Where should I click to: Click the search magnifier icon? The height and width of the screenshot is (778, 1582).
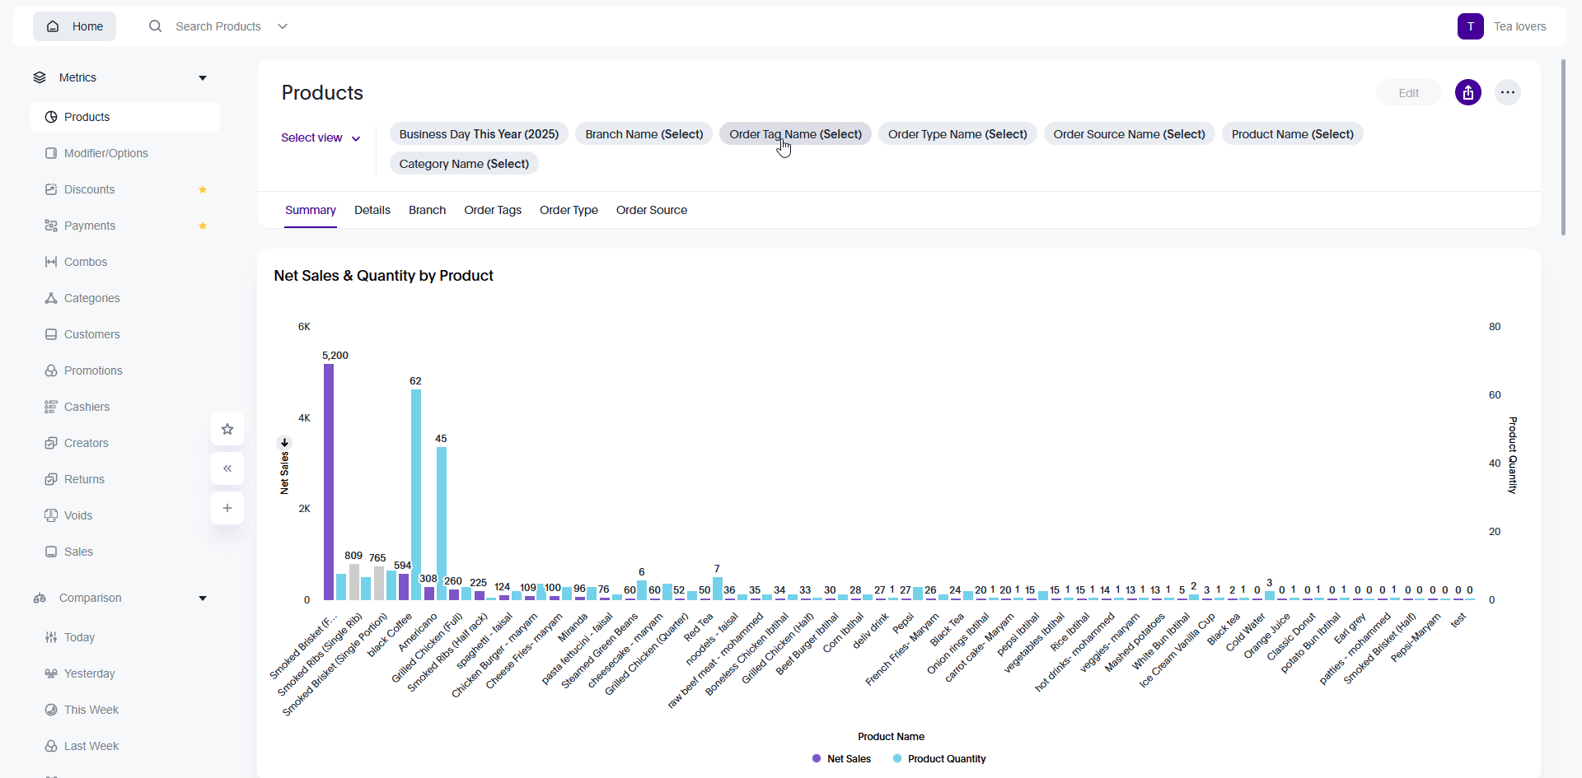tap(155, 26)
